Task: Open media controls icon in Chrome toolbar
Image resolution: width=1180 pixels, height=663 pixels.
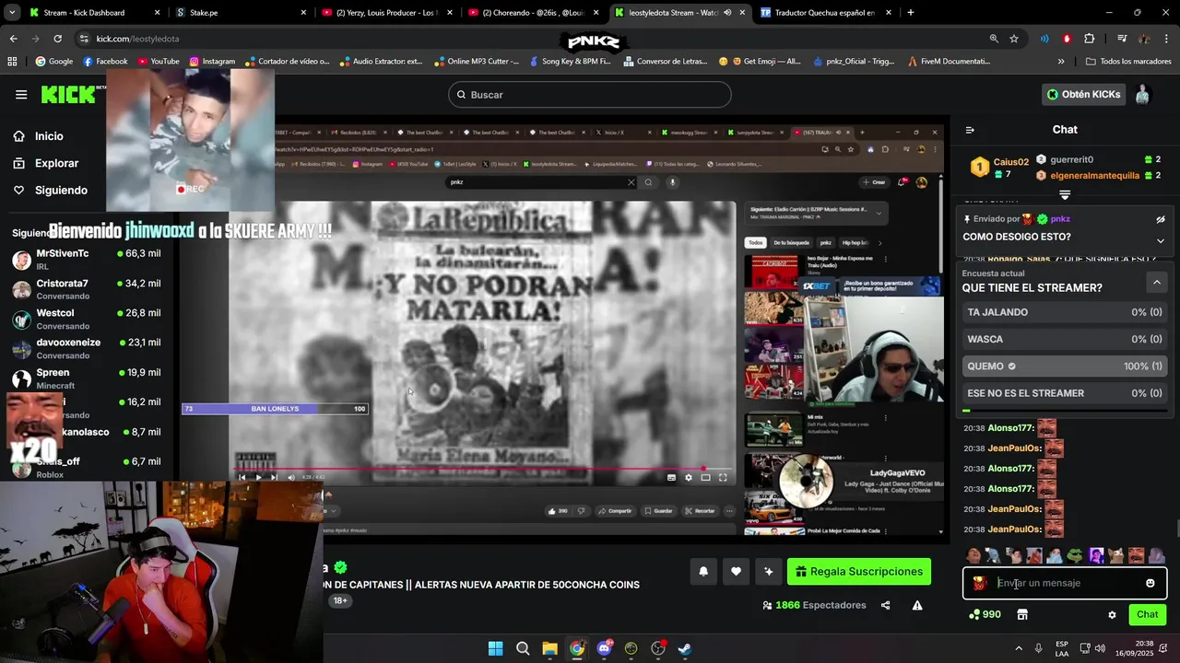Action: (1122, 39)
